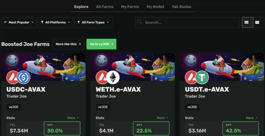Click the More like this button
The image size is (265, 136).
[x=68, y=44]
